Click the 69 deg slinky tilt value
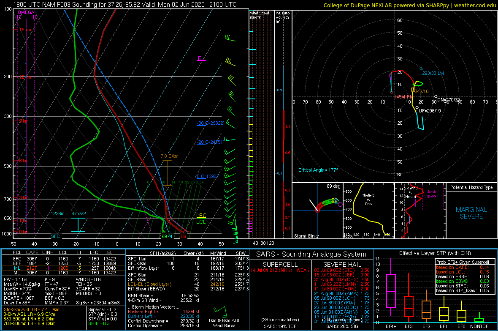498x331 pixels. click(x=333, y=186)
